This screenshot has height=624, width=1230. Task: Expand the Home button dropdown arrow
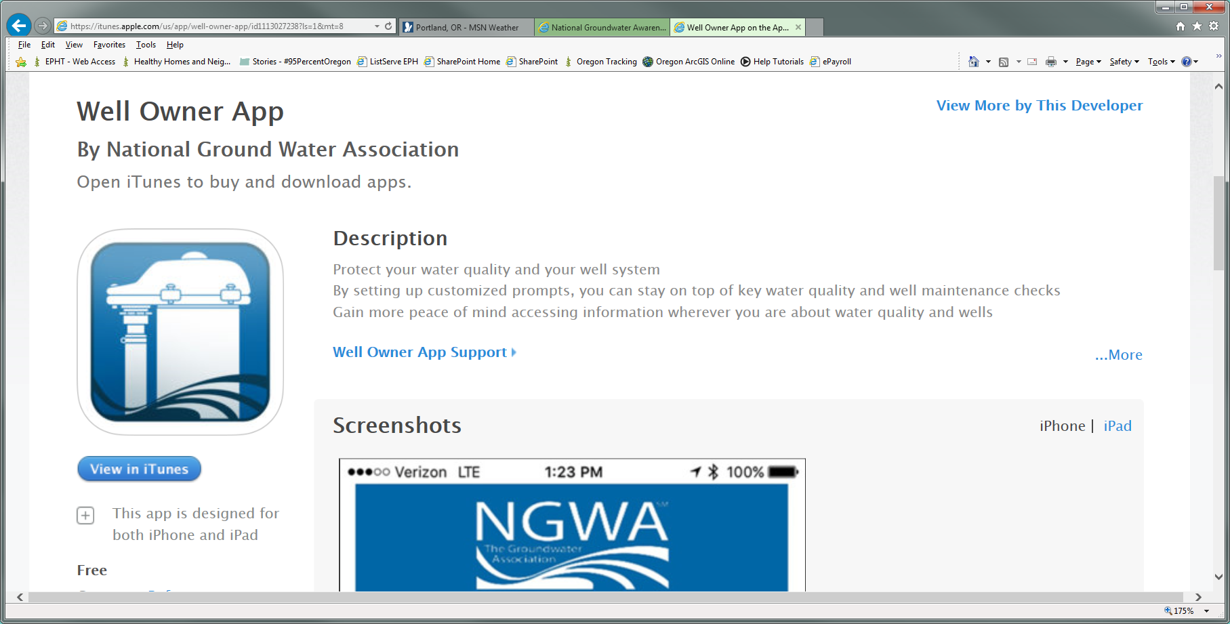pos(988,62)
